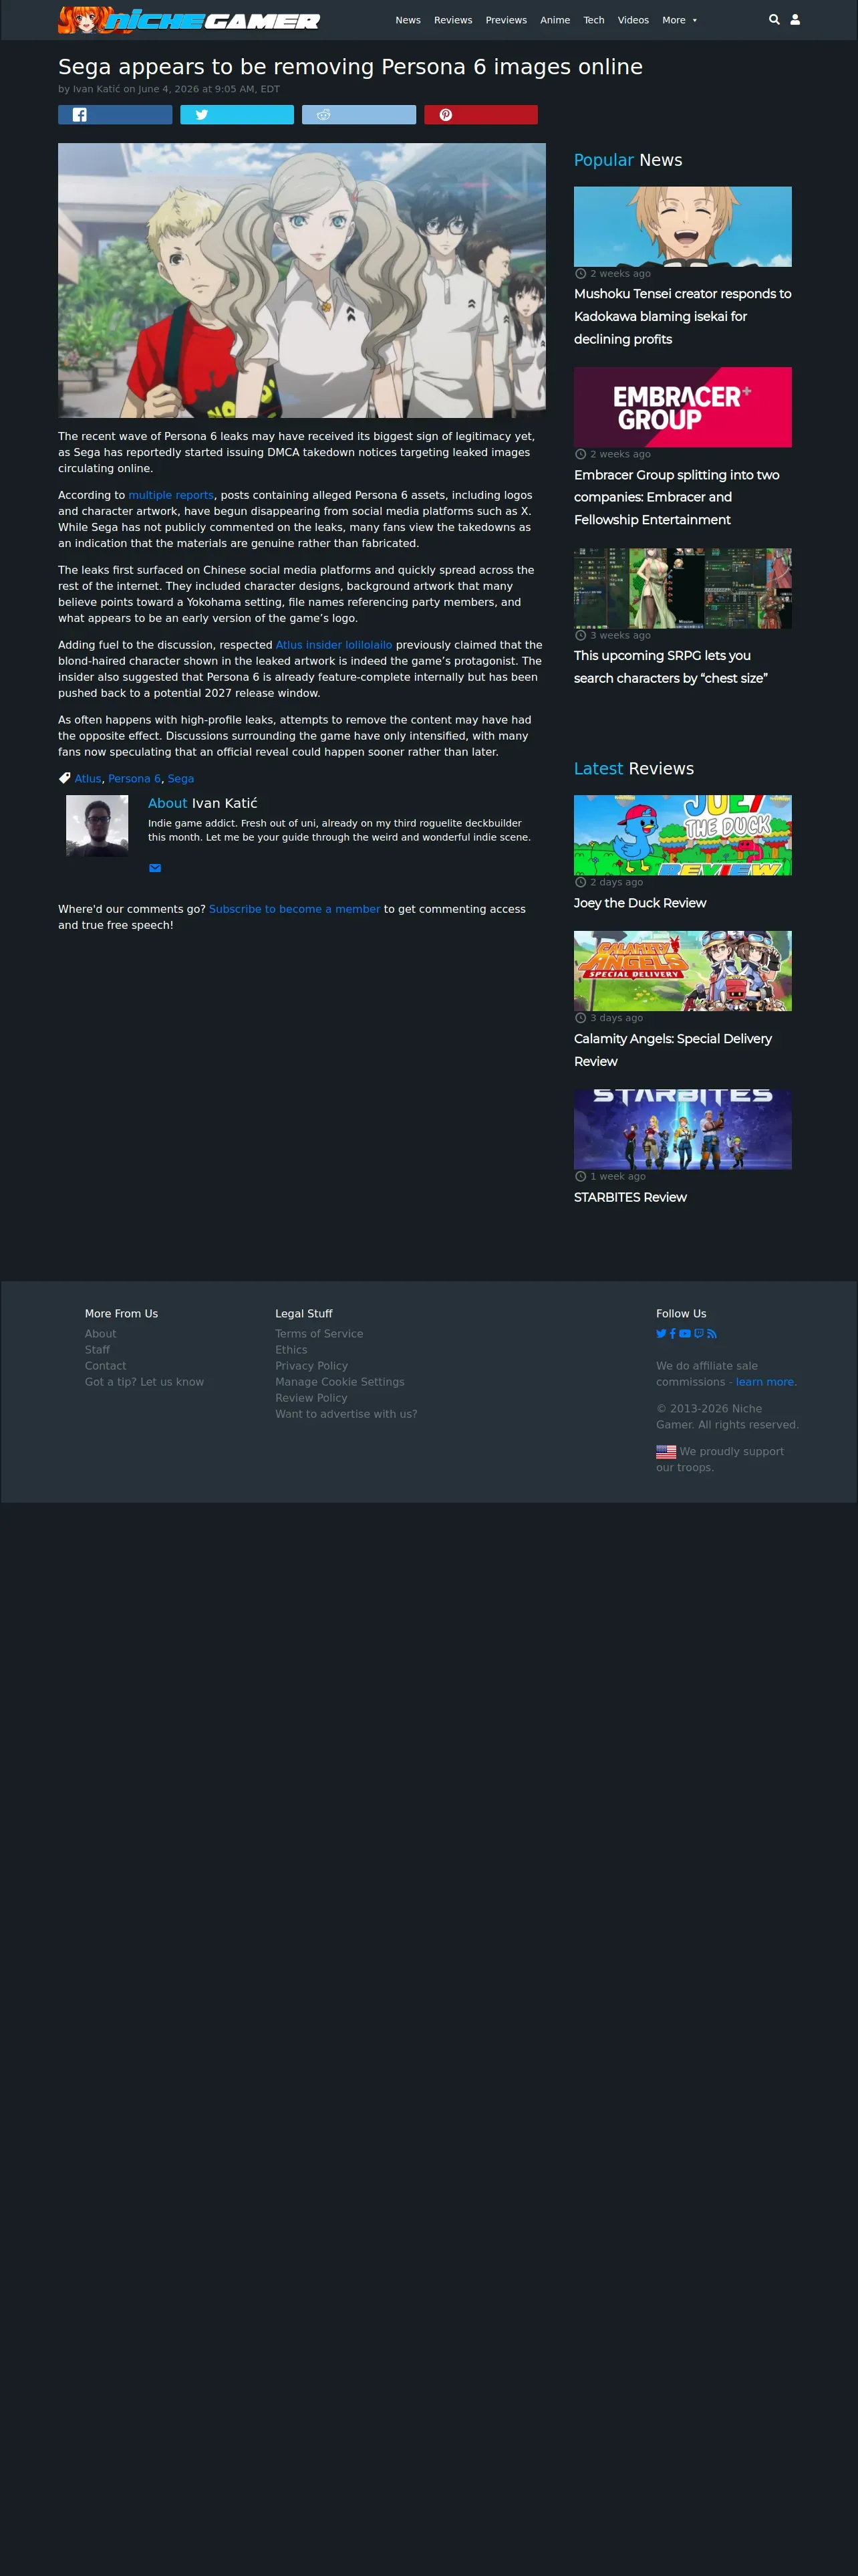Open the footer Ethics link
858x2576 pixels.
(x=291, y=1350)
